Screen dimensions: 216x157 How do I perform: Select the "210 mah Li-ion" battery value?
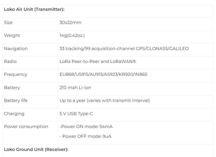point(75,87)
